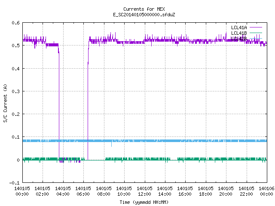Click the chart title "Currents for MEX"
Screen dimensions: 275x206
[x=144, y=9]
